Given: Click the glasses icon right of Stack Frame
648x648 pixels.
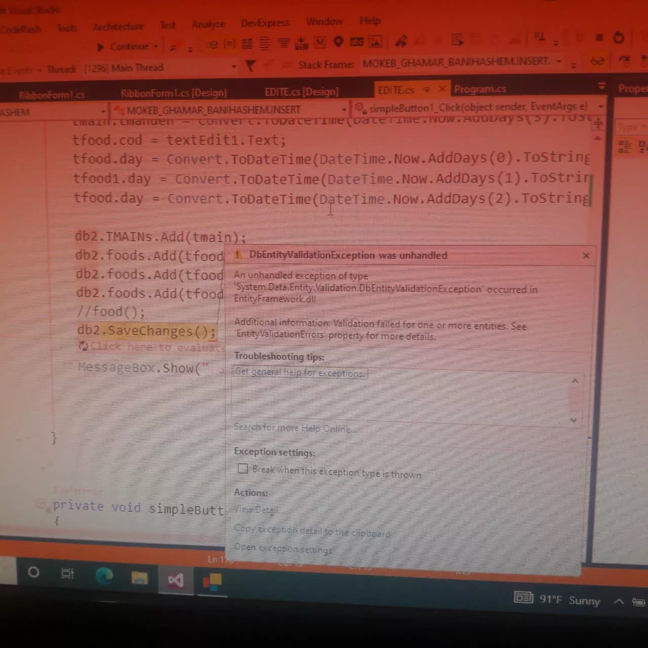Looking at the screenshot, I should tap(598, 61).
